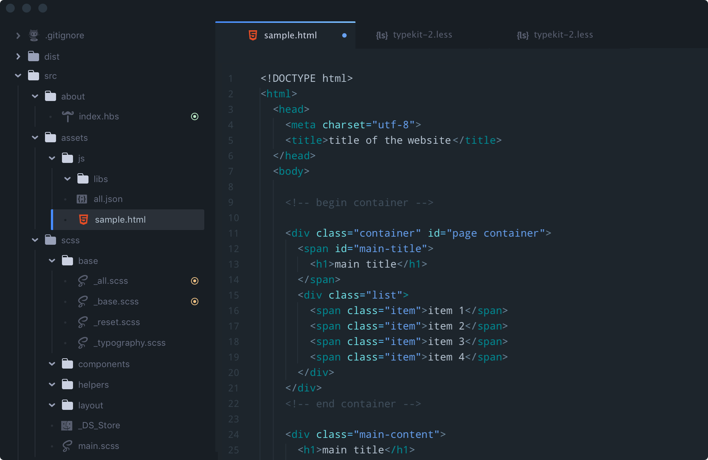Click the LESS icon on the first typekit-2.less tab
Image resolution: width=708 pixels, height=460 pixels.
pos(382,35)
